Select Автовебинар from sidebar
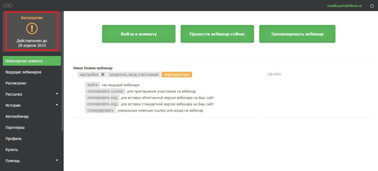This screenshot has height=171, width=378. pos(17,116)
